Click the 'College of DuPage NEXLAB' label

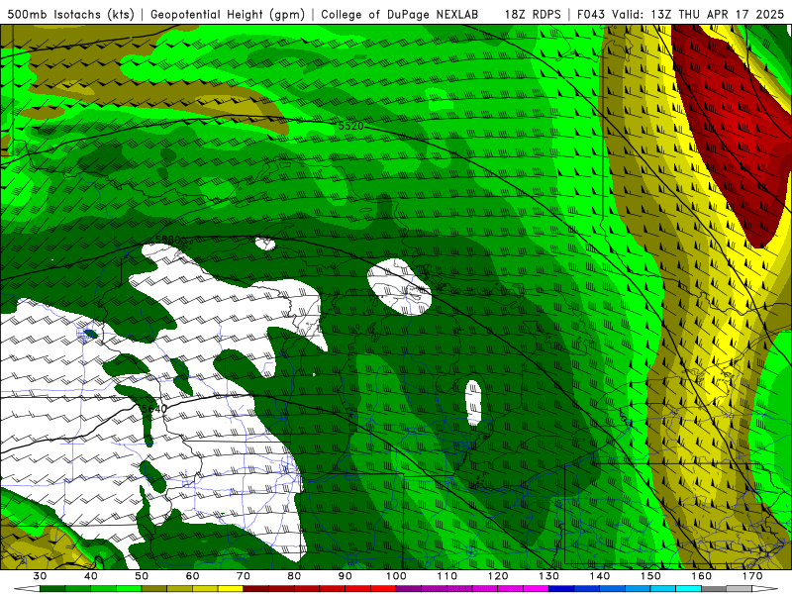coord(400,15)
